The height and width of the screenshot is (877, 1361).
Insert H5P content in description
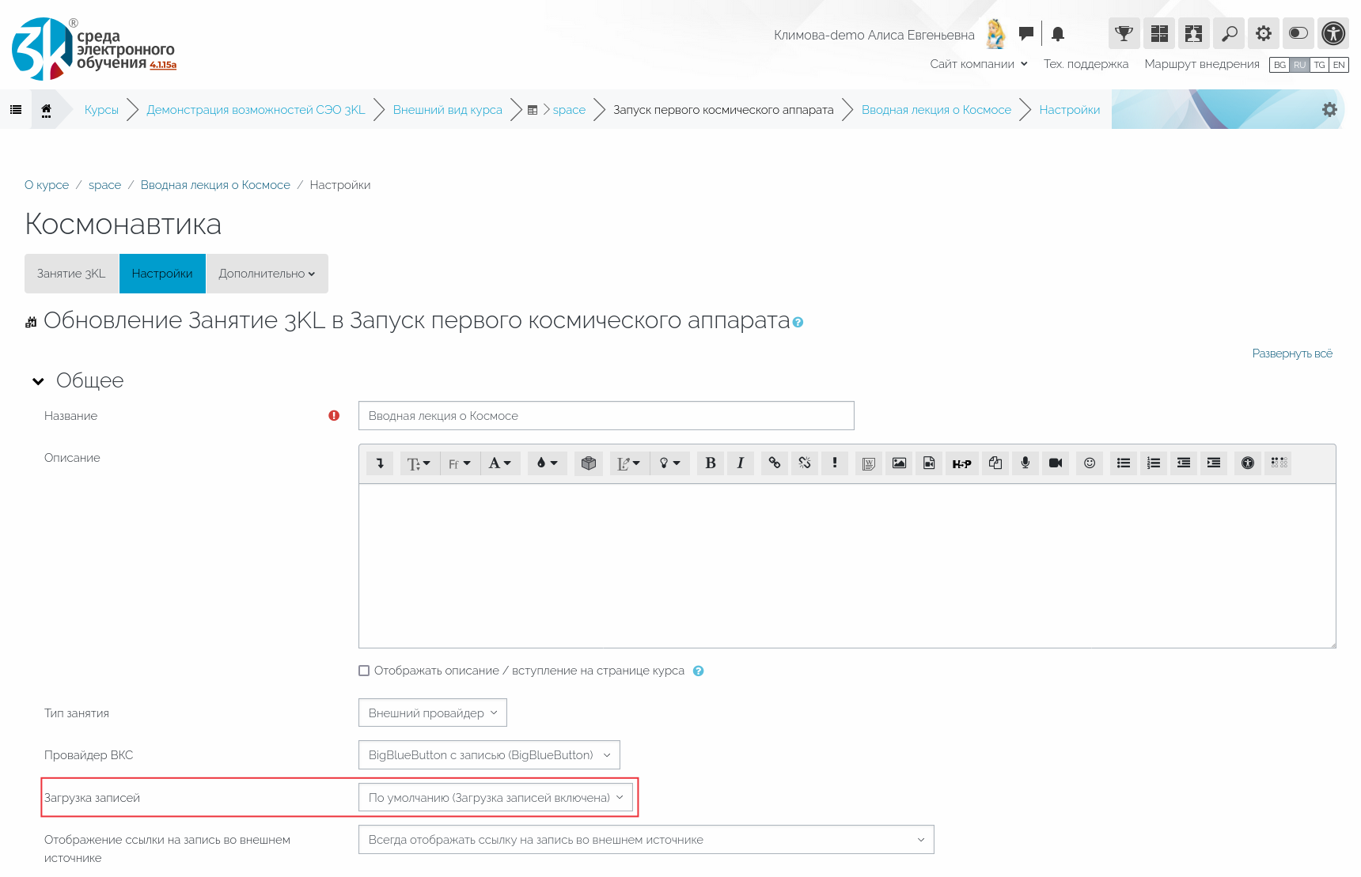(x=961, y=463)
